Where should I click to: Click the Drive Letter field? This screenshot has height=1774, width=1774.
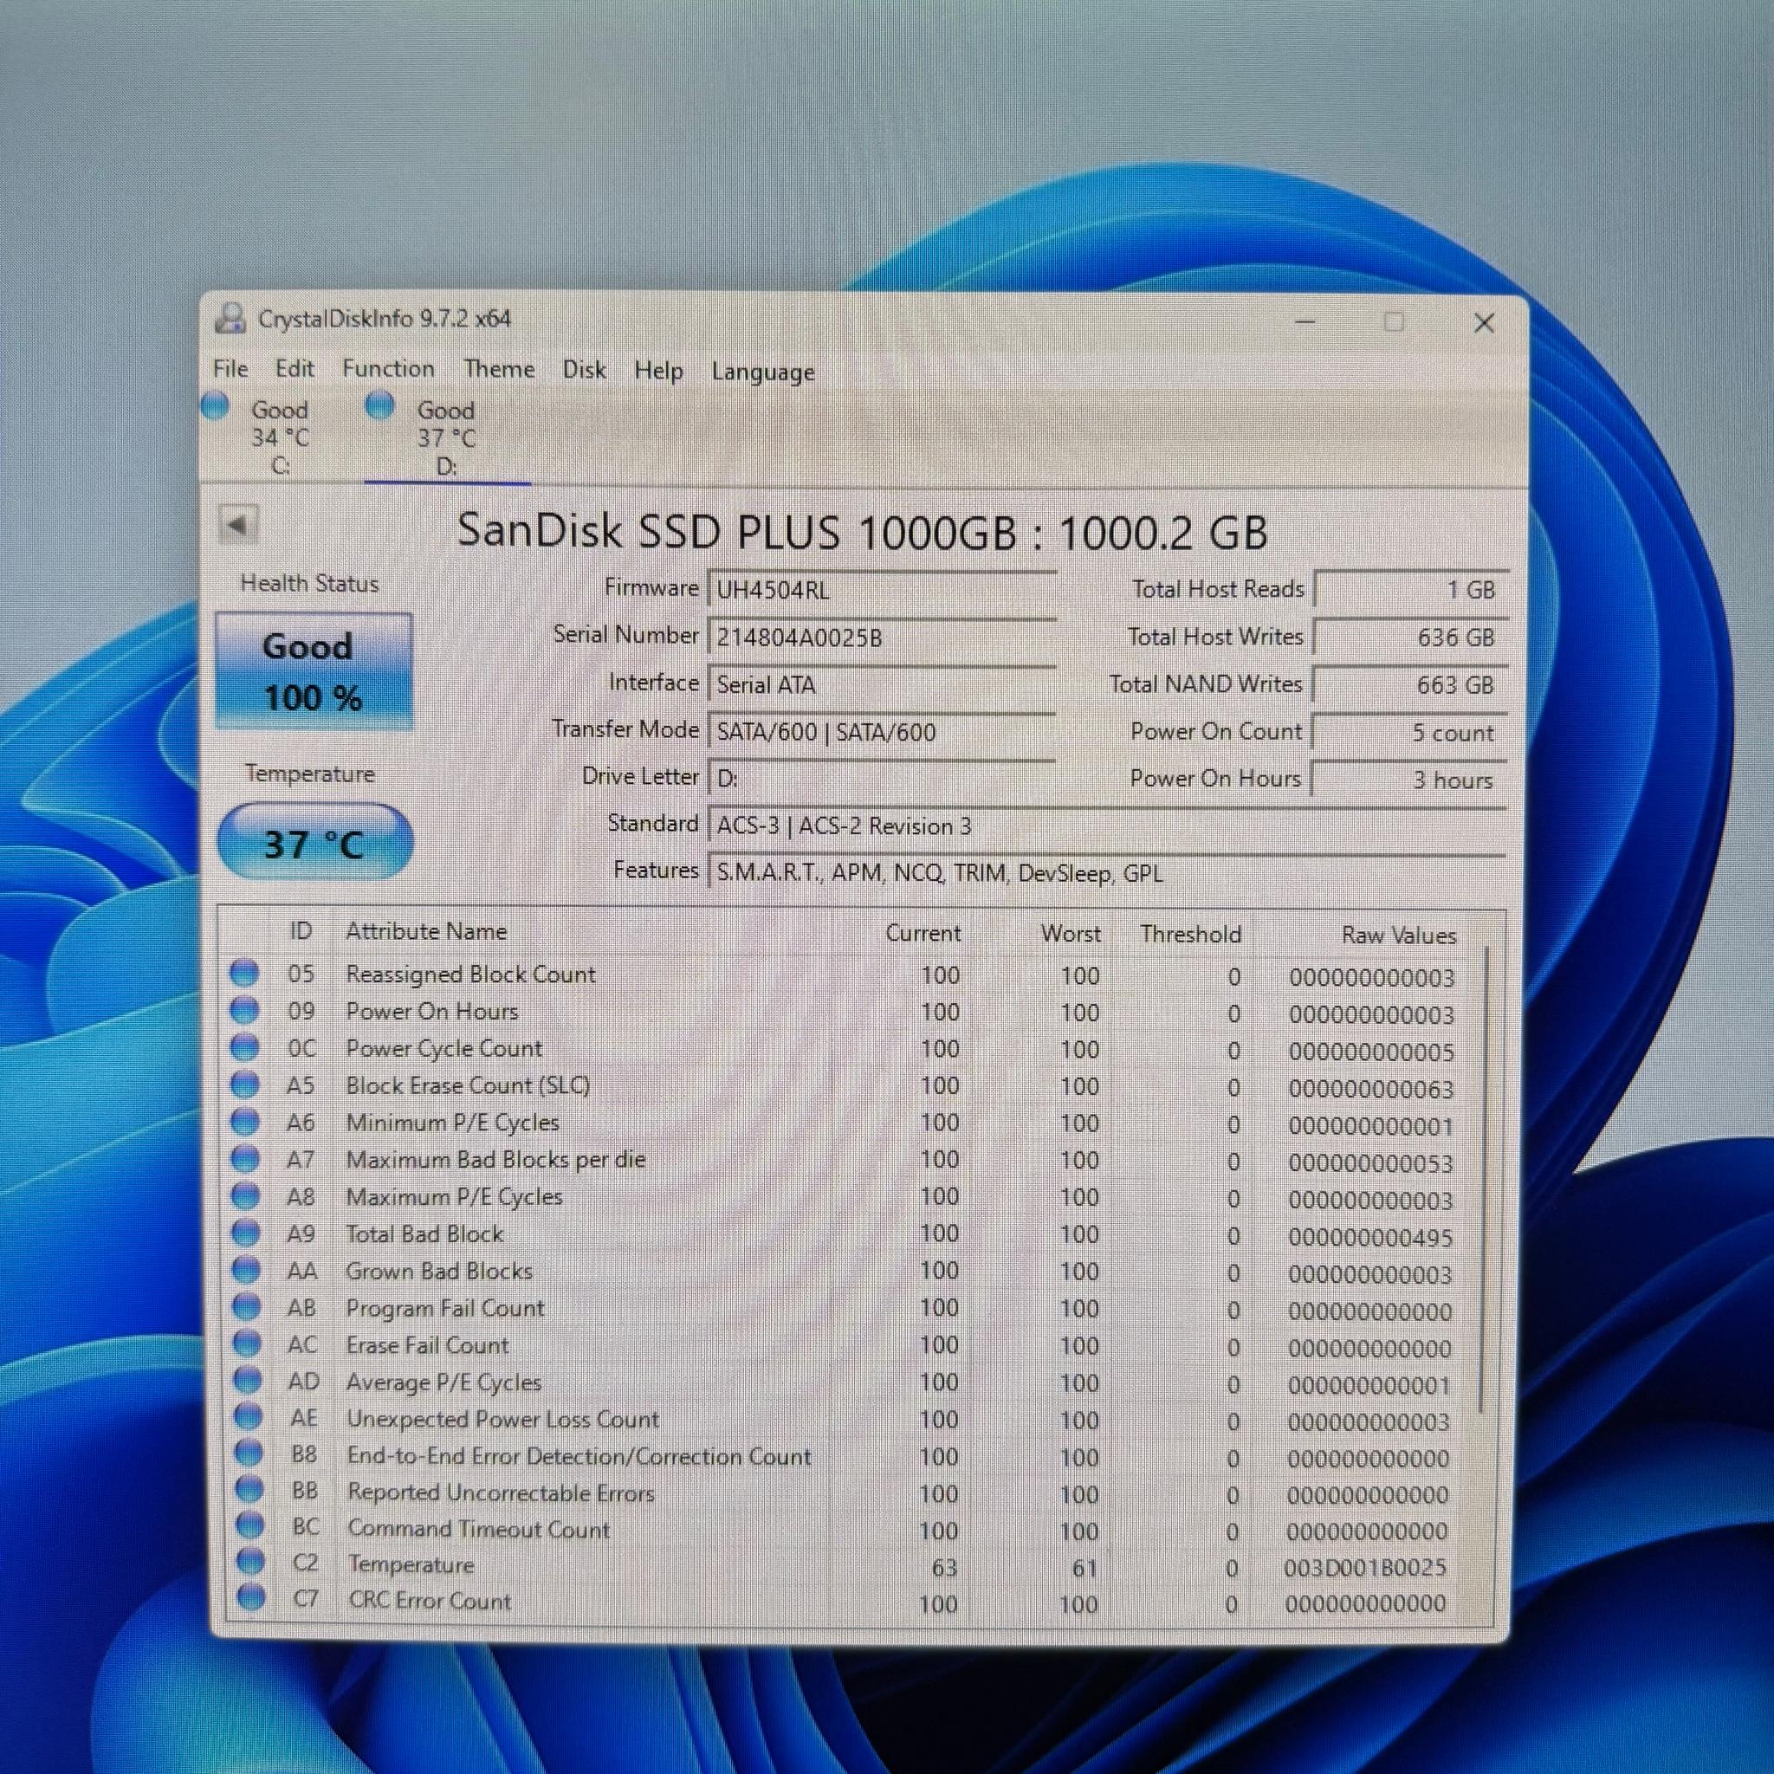pos(883,779)
